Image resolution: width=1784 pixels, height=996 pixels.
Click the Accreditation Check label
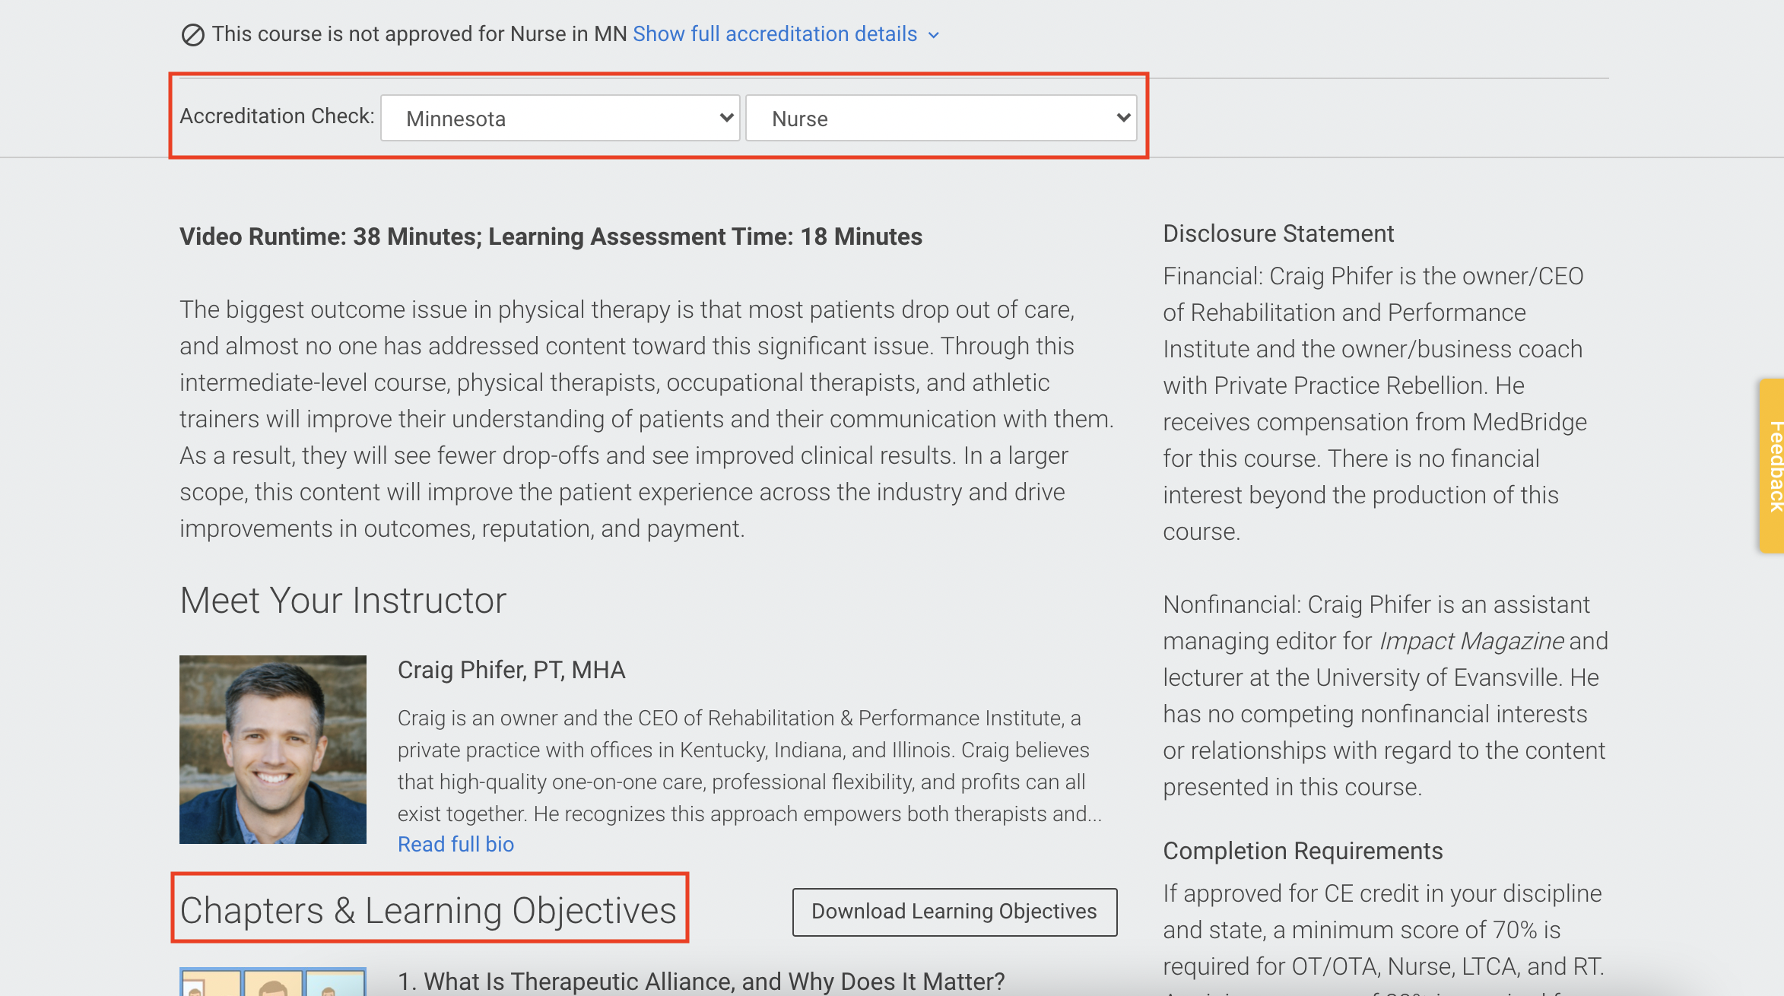click(277, 116)
